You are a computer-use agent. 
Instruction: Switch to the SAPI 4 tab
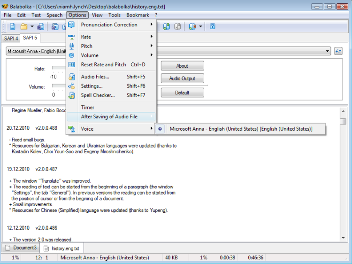(11, 39)
